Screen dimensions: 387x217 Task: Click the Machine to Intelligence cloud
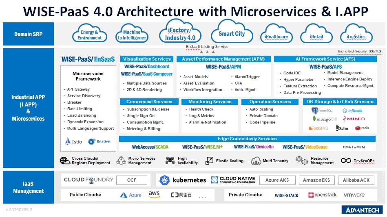(x=132, y=33)
